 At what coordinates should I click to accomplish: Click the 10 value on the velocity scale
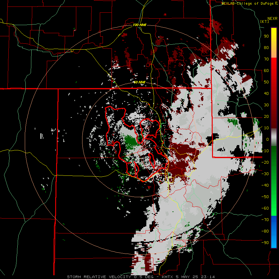(266, 128)
